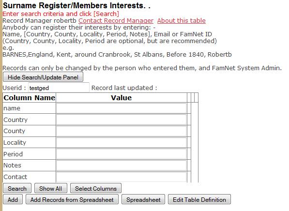Click the Search button

[x=17, y=188]
